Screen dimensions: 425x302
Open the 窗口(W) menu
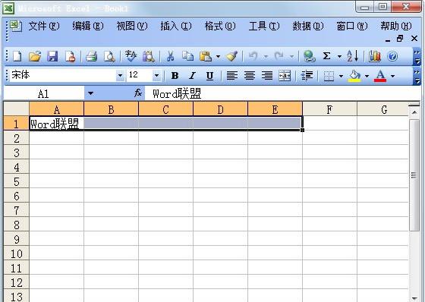pos(352,27)
